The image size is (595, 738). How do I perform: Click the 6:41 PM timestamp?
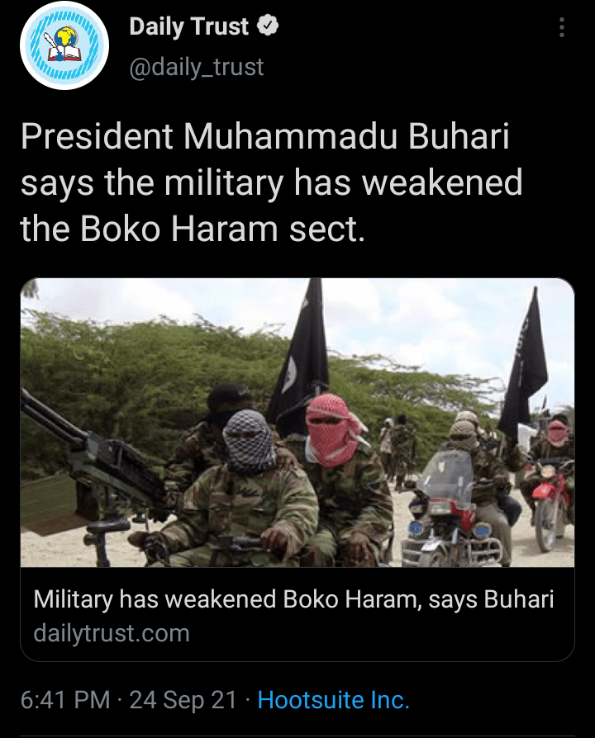(x=65, y=700)
